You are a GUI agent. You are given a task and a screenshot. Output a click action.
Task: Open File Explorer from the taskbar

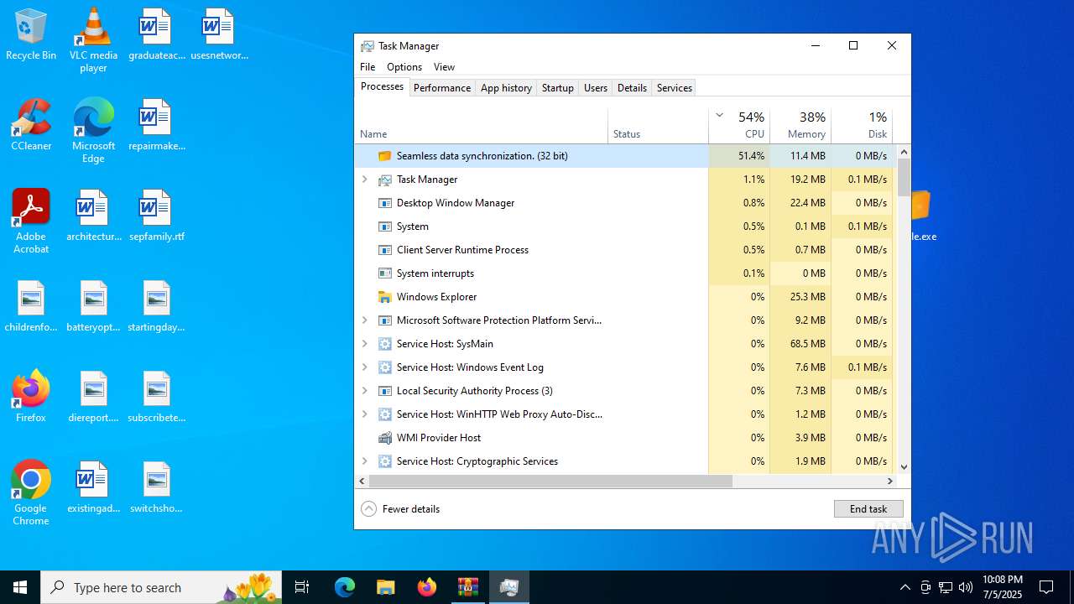coord(385,587)
